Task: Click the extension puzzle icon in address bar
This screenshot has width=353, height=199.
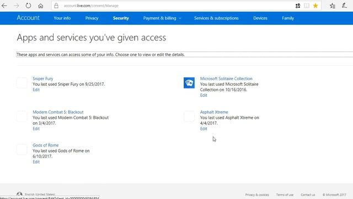Action: [x=298, y=6]
